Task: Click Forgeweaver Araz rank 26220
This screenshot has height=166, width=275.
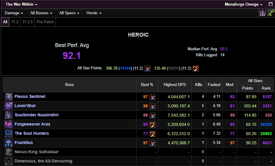Action: coord(266,124)
